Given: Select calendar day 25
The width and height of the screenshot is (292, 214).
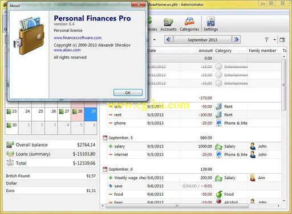Looking at the screenshot, I should pos(38,114).
